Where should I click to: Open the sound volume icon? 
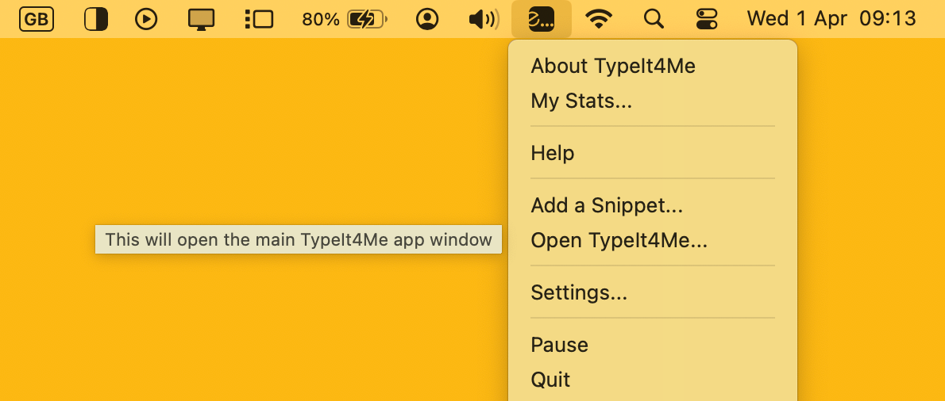coord(484,19)
